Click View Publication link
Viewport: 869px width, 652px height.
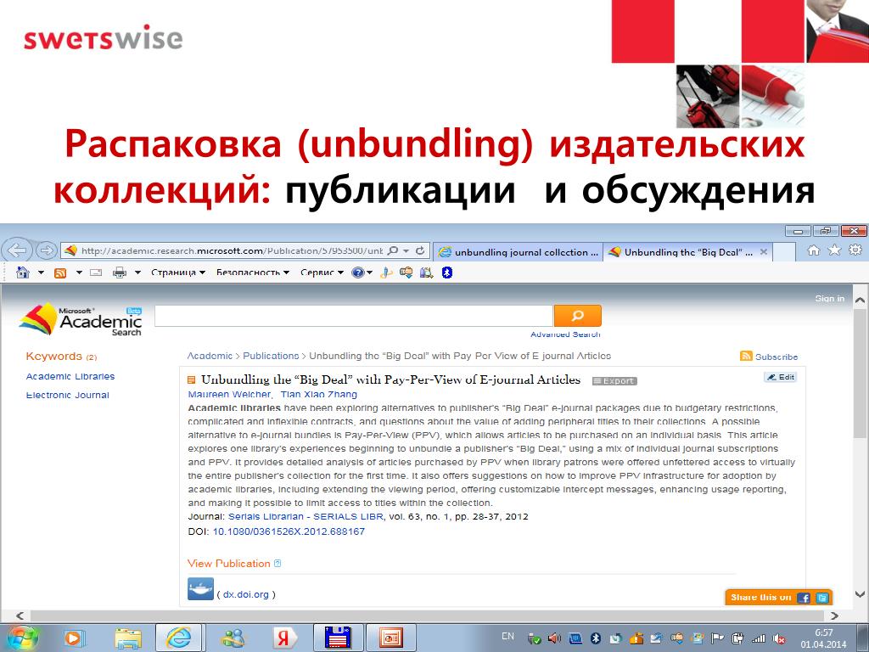pyautogui.click(x=229, y=564)
